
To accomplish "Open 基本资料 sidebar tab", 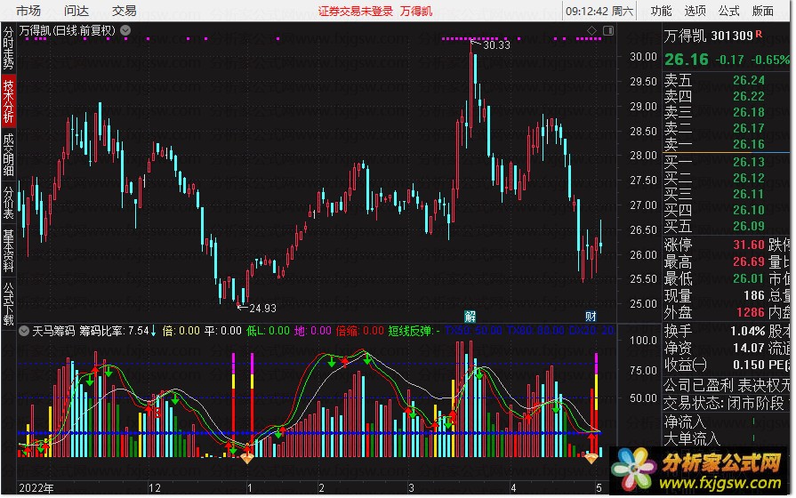I will (8, 251).
